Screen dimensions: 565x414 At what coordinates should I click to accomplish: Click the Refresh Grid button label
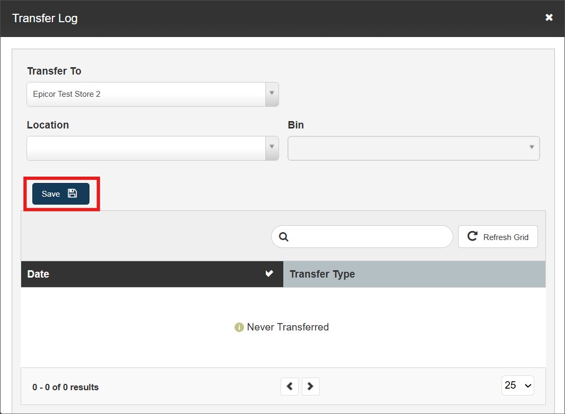tap(506, 237)
